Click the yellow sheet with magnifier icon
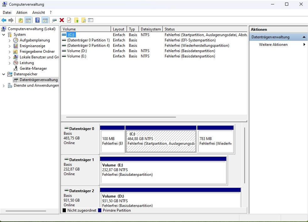 (84, 20)
